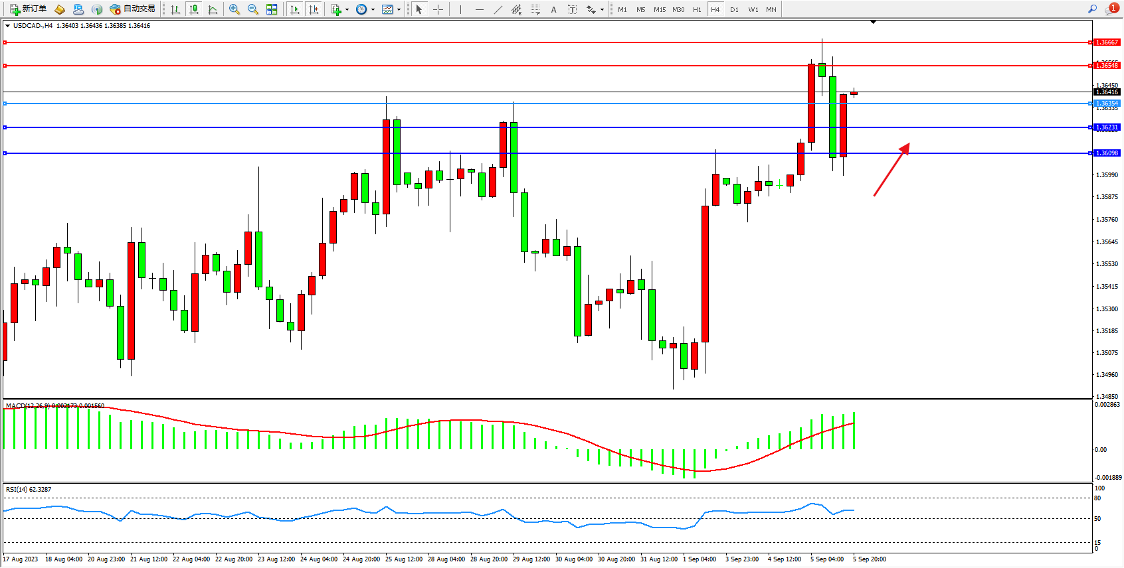Click the search magnifier in top right
Screen dimensions: 1124x568
pos(1092,9)
